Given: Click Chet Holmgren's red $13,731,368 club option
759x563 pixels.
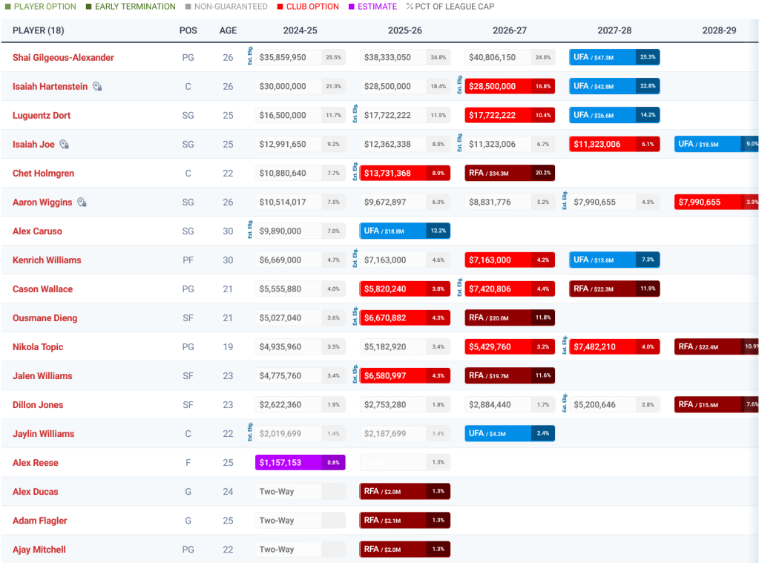Looking at the screenshot, I should pos(404,173).
